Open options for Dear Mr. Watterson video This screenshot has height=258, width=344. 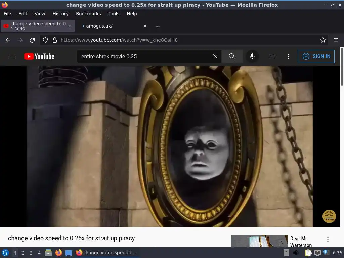(328, 239)
